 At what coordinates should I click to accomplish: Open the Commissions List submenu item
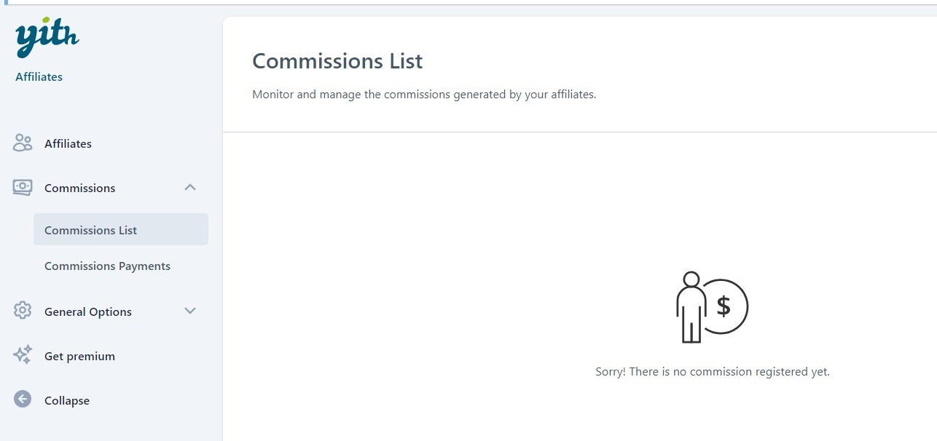coord(90,230)
